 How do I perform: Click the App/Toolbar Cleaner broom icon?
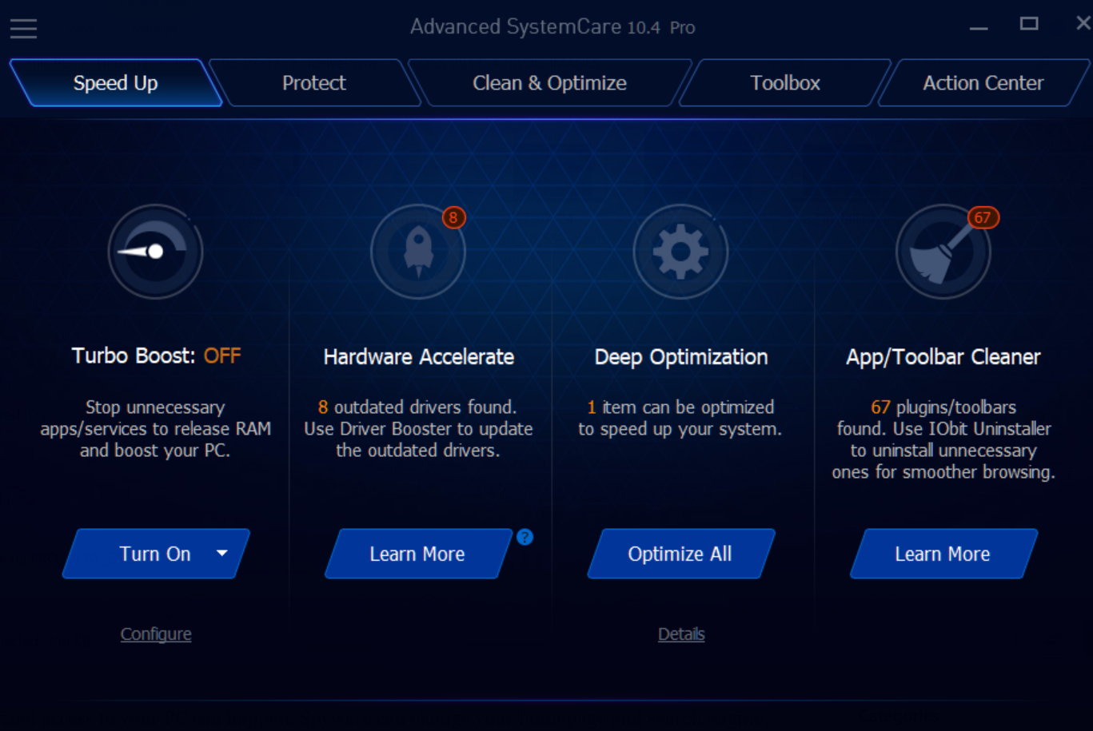943,252
